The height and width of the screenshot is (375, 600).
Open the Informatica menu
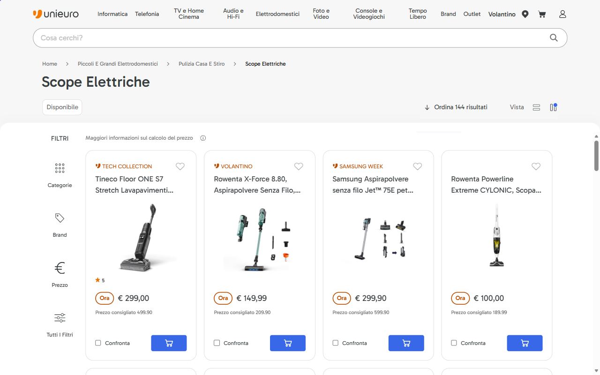pos(112,14)
